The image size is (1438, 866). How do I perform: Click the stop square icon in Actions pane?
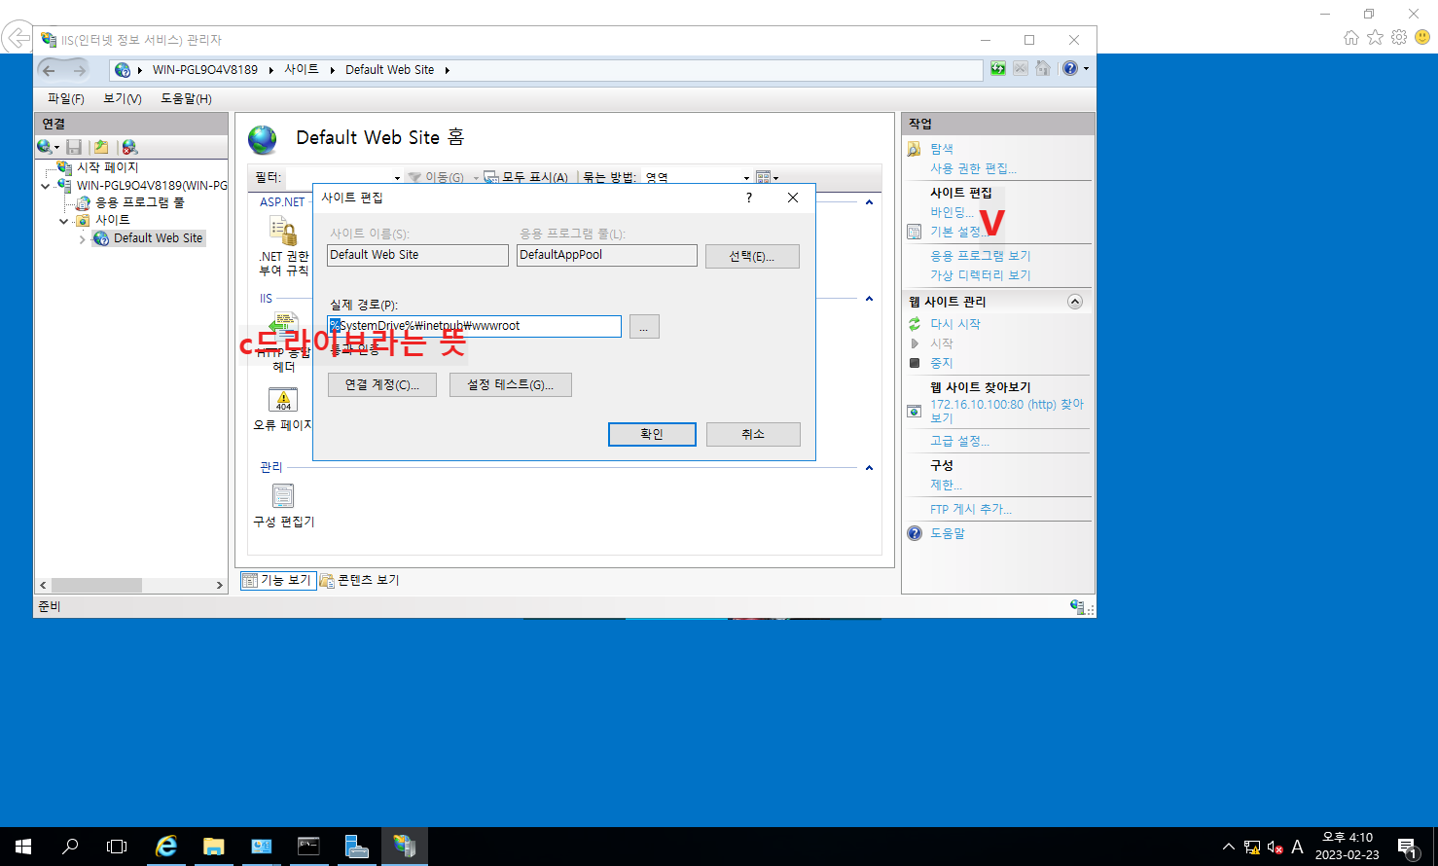click(915, 363)
